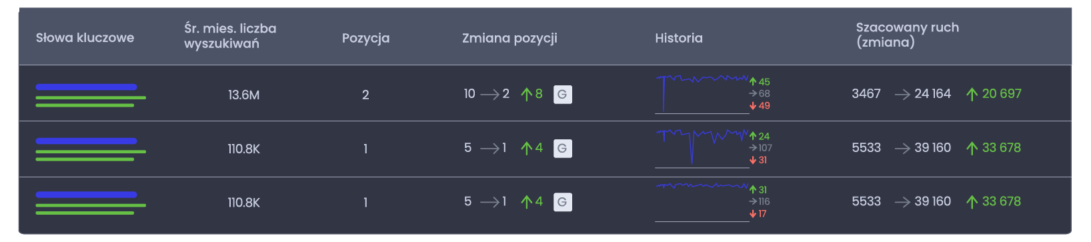The image size is (1091, 242).
Task: Sort by Słowa kluczowe column header
Action: click(85, 38)
